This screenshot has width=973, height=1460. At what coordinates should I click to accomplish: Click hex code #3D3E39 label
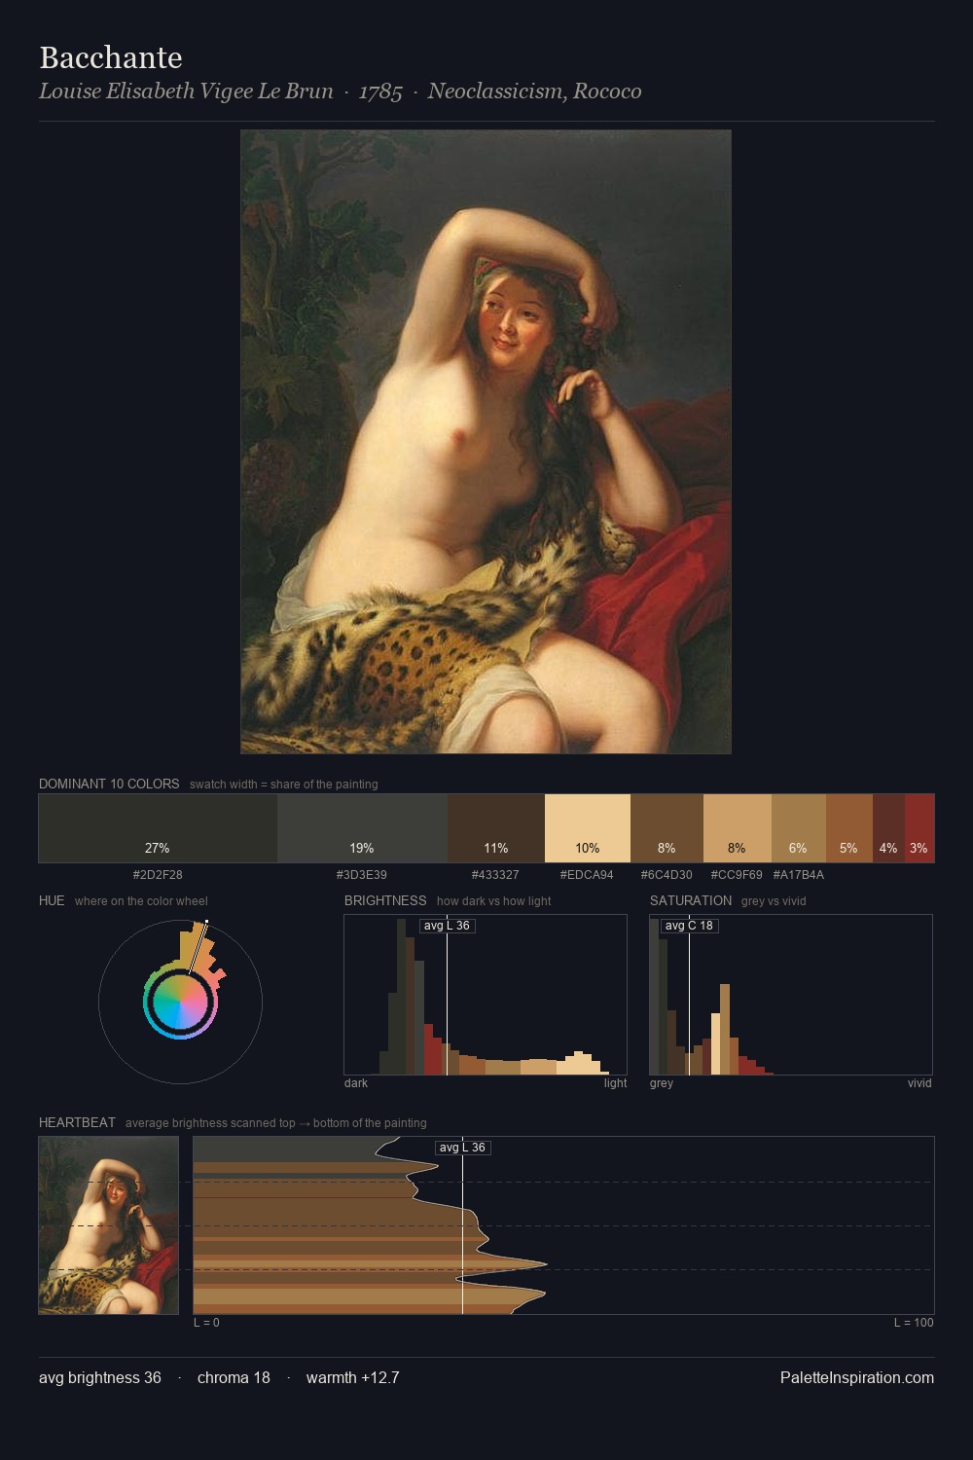[x=362, y=875]
